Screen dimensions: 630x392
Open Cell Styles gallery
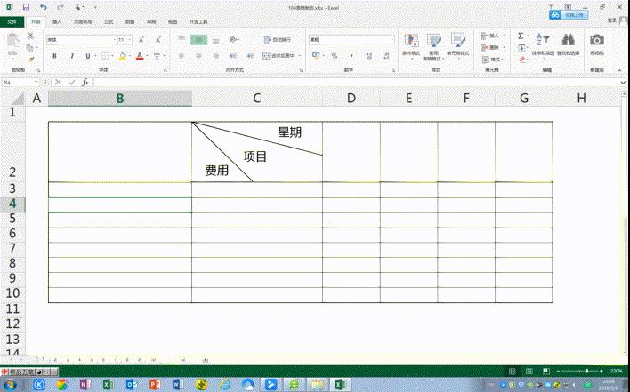[457, 45]
